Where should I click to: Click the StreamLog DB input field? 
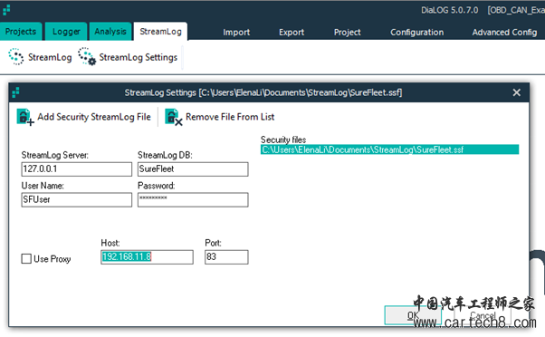pos(193,169)
